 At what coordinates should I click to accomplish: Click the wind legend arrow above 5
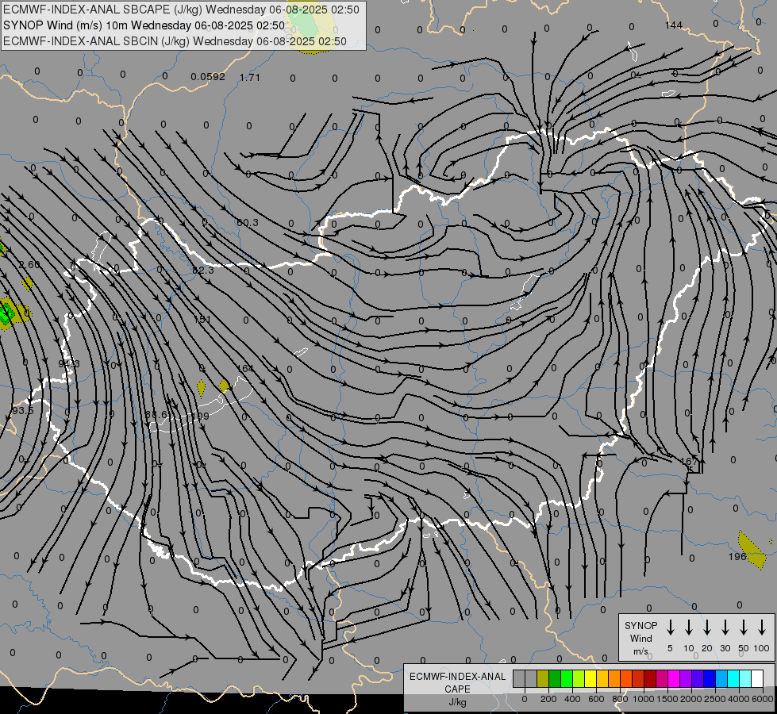(x=670, y=628)
